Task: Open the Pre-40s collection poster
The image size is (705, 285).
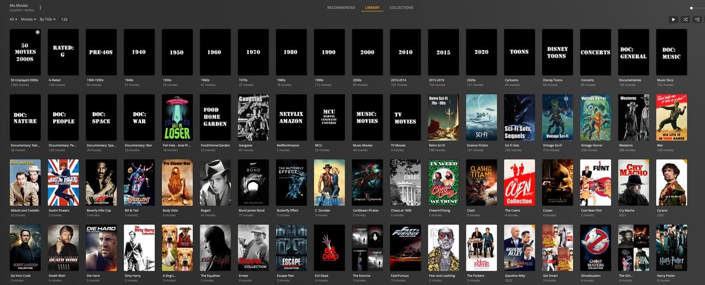Action: 101,52
